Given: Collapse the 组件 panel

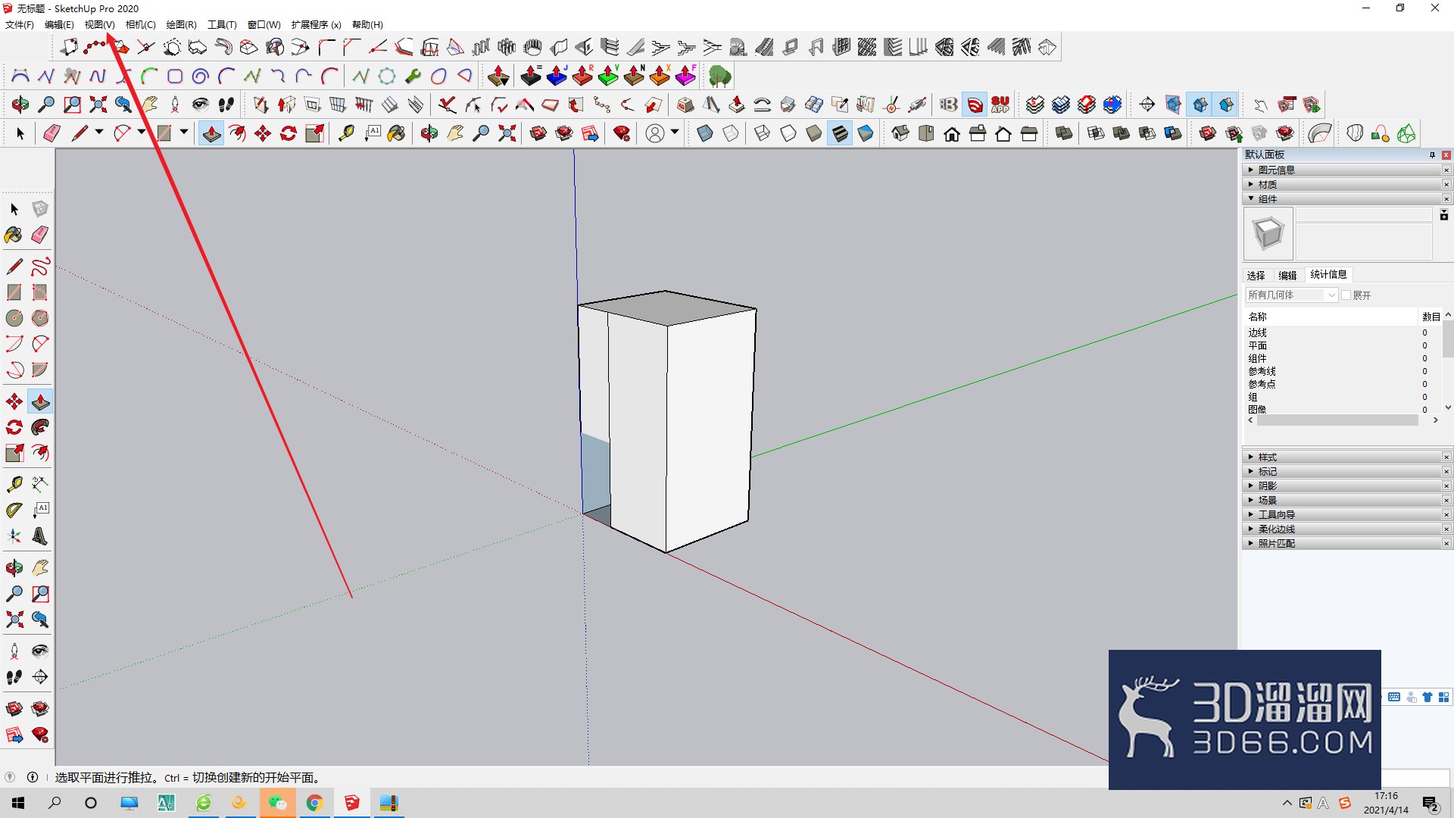Looking at the screenshot, I should 1343,198.
